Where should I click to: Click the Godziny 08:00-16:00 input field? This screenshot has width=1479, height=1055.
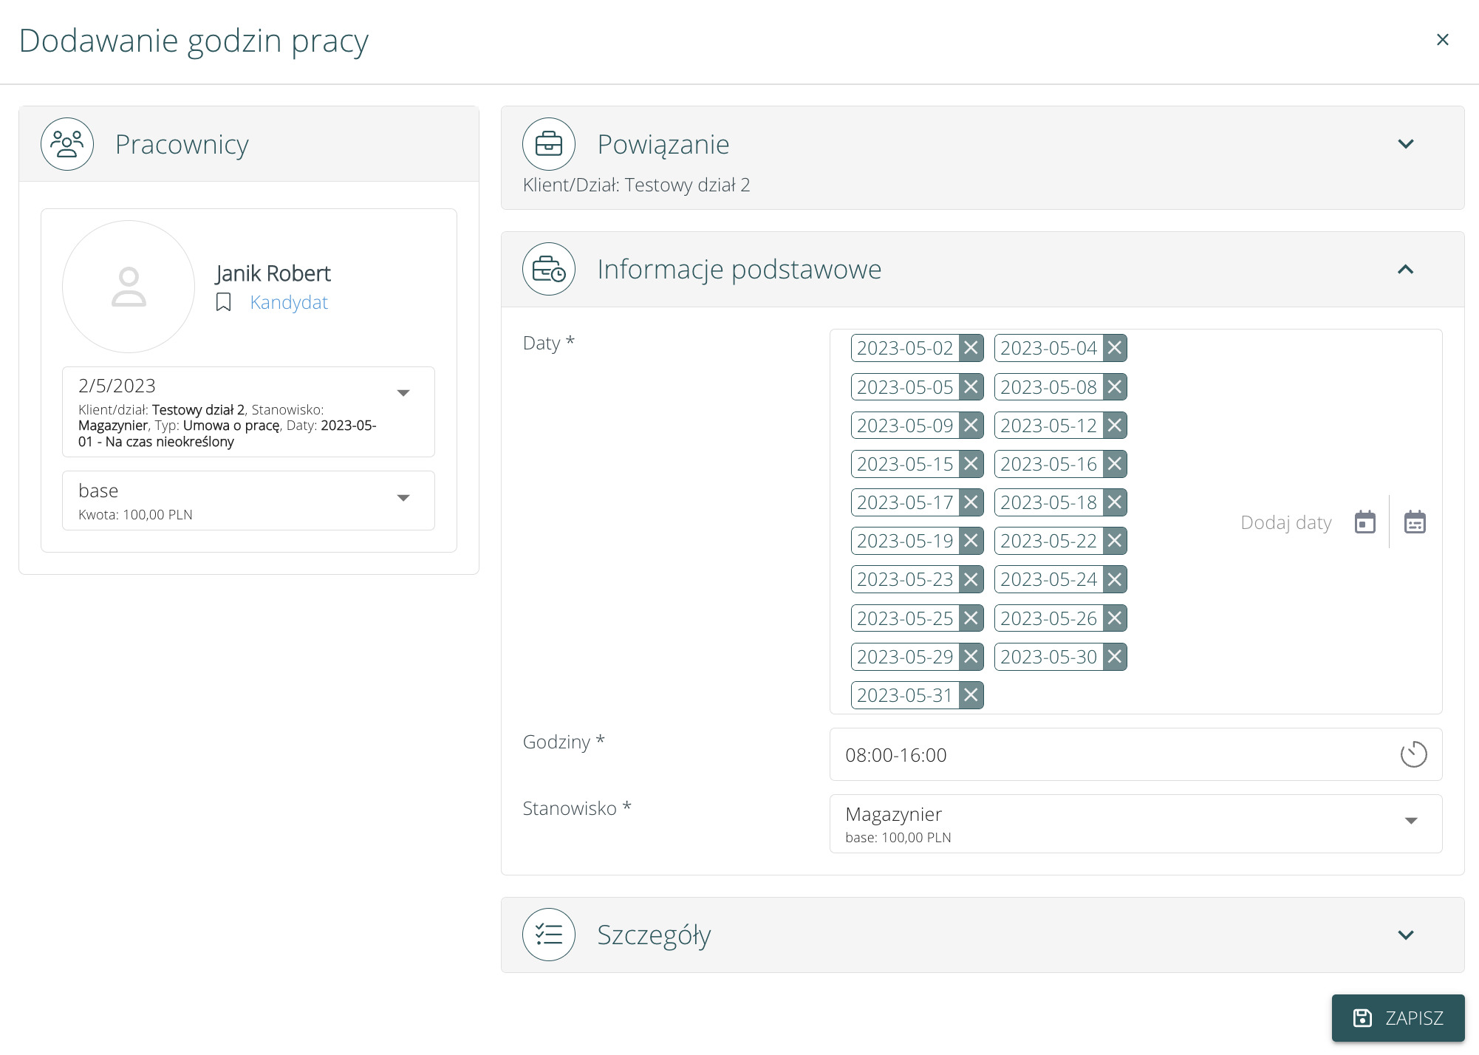coord(1108,754)
